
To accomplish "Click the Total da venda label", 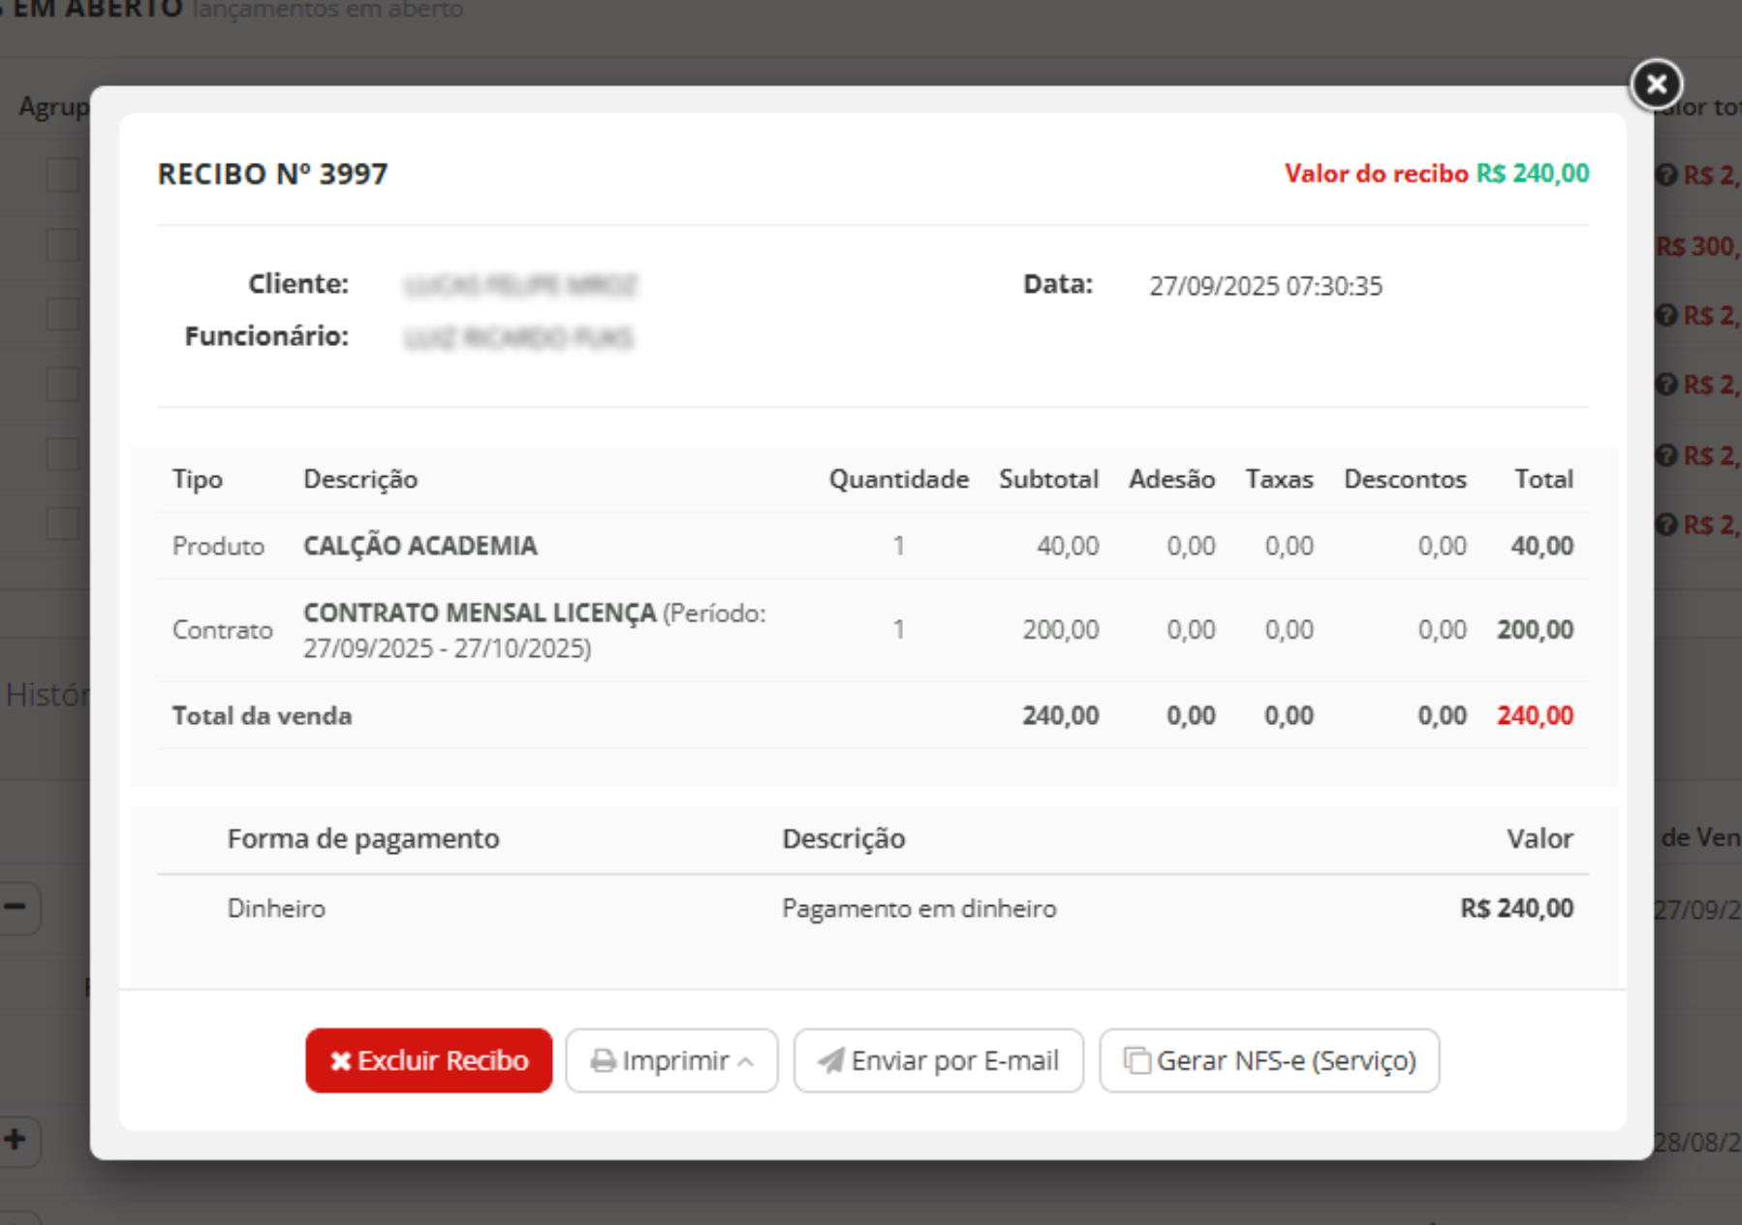I will (262, 716).
